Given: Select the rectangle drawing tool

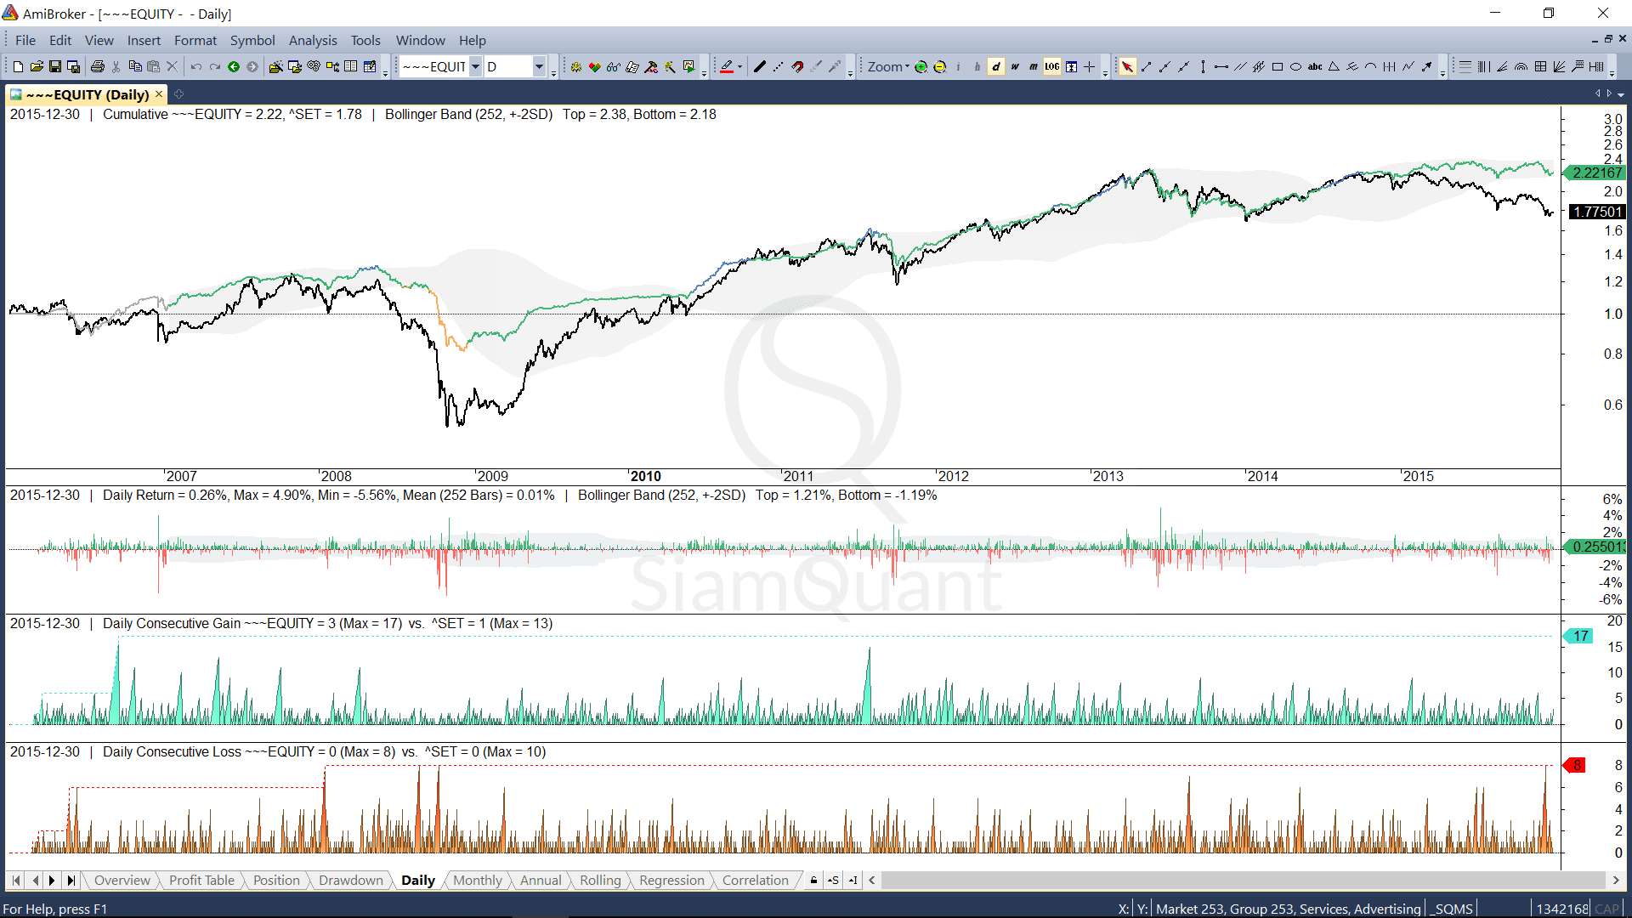Looking at the screenshot, I should [x=1277, y=67].
